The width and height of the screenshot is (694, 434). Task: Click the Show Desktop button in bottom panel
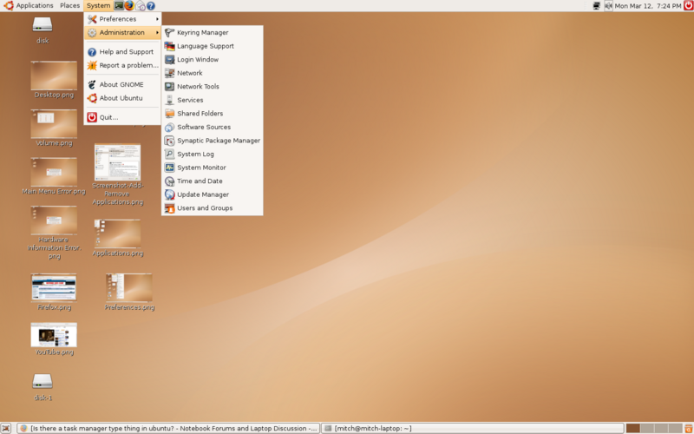click(5, 428)
